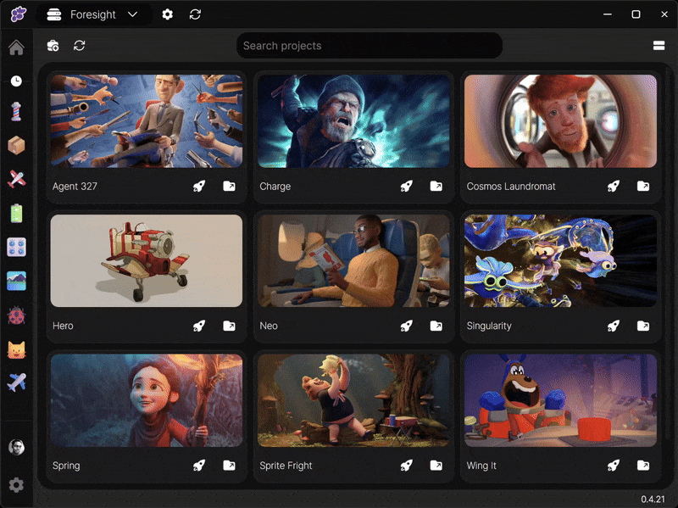Select the Charge thumbnail
This screenshot has width=678, height=508.
(x=353, y=121)
